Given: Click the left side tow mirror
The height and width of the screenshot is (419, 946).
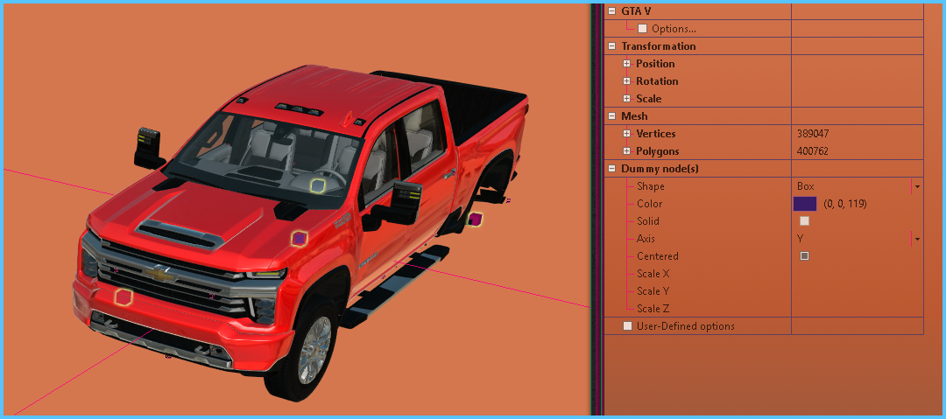Looking at the screenshot, I should pos(148,146).
